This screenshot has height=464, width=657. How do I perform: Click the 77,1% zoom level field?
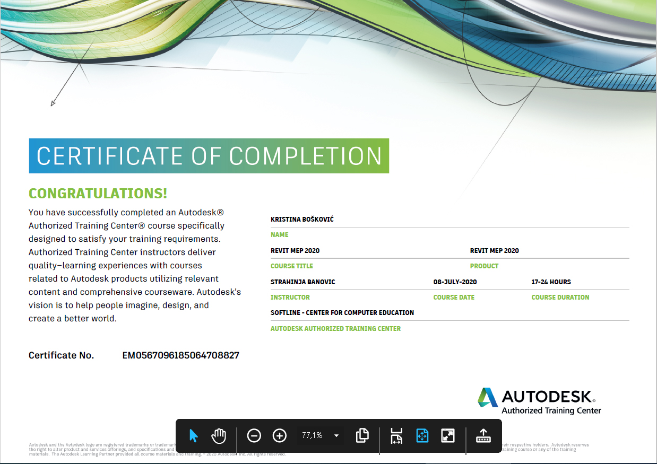312,435
